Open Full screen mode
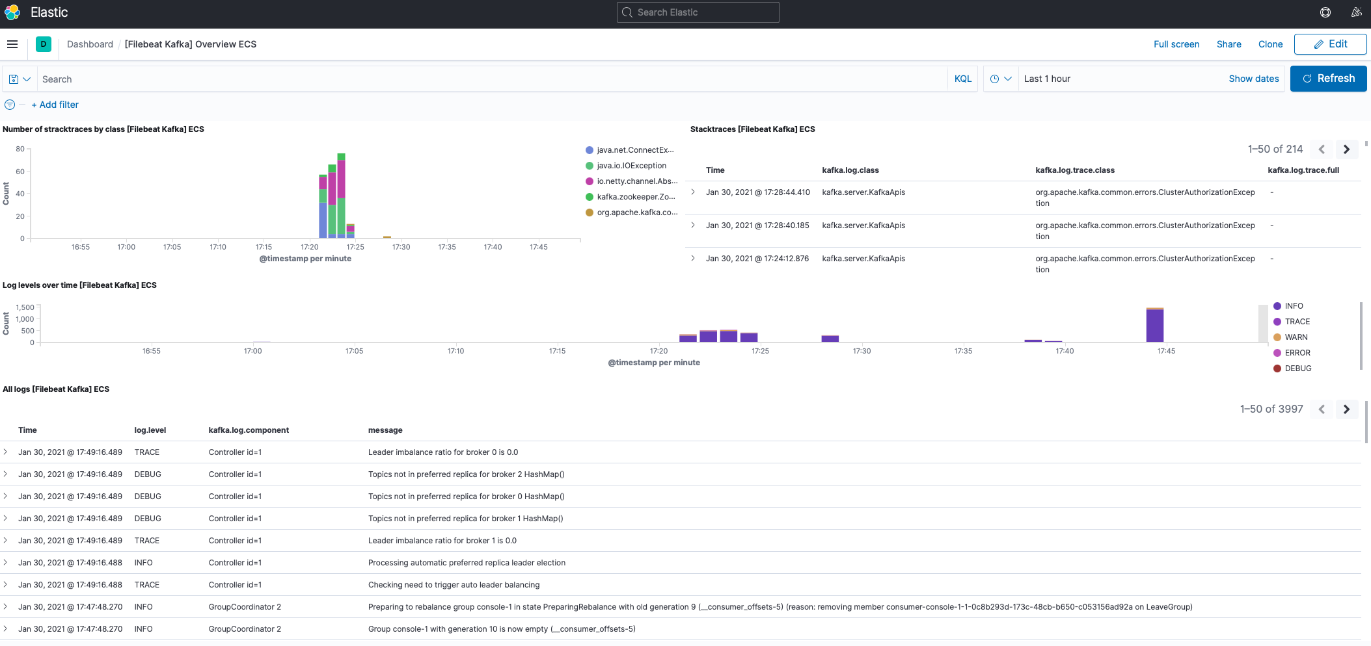1371x646 pixels. tap(1176, 44)
